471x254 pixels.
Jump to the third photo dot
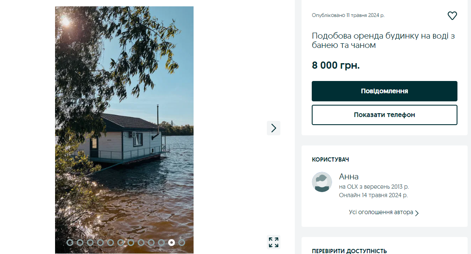pyautogui.click(x=90, y=243)
